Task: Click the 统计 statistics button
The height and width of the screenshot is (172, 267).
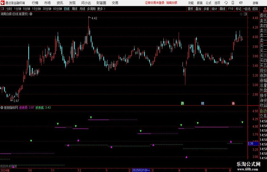Action: click(x=214, y=9)
